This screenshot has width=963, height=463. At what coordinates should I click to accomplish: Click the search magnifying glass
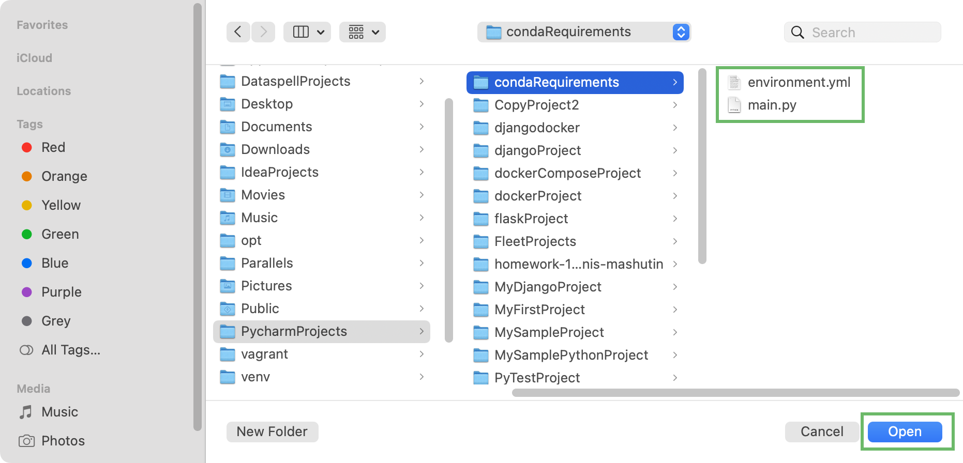point(797,32)
